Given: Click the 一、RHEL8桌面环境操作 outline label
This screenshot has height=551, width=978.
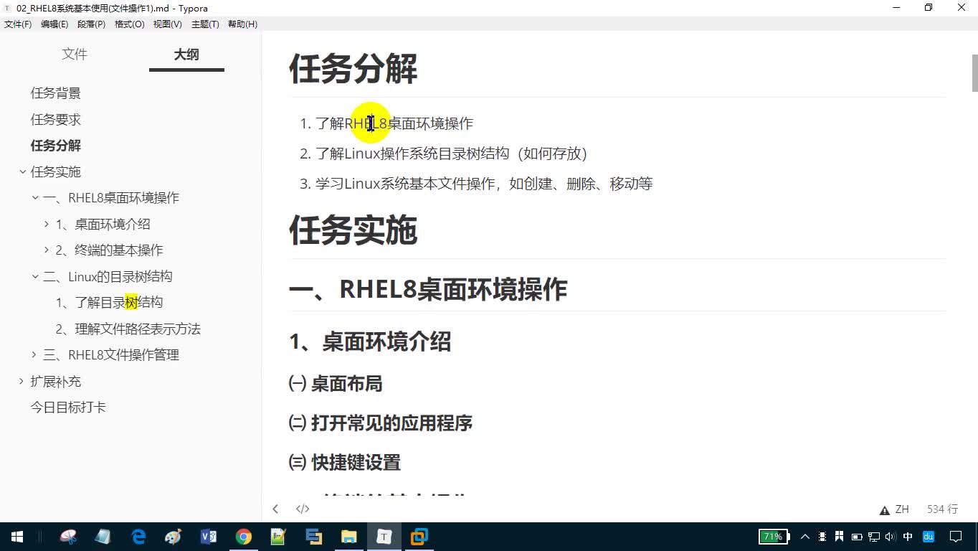Looking at the screenshot, I should pyautogui.click(x=111, y=198).
